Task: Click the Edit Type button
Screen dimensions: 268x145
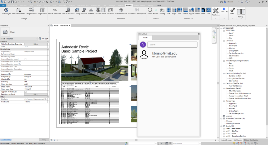Action: click(43, 39)
